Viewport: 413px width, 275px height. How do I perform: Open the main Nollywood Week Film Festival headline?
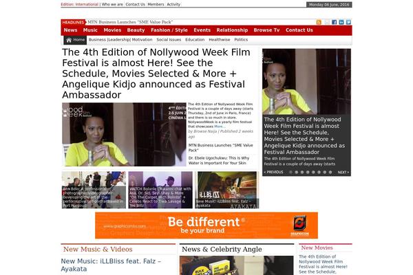(x=156, y=74)
